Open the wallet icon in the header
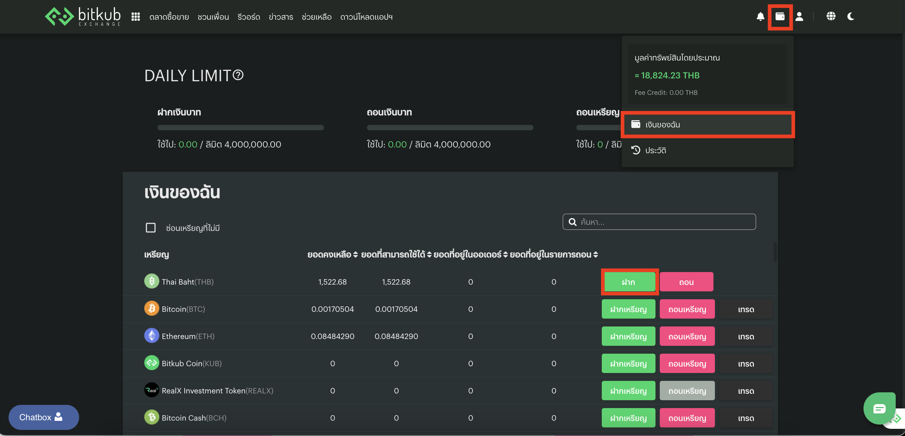This screenshot has height=436, width=905. click(x=780, y=16)
